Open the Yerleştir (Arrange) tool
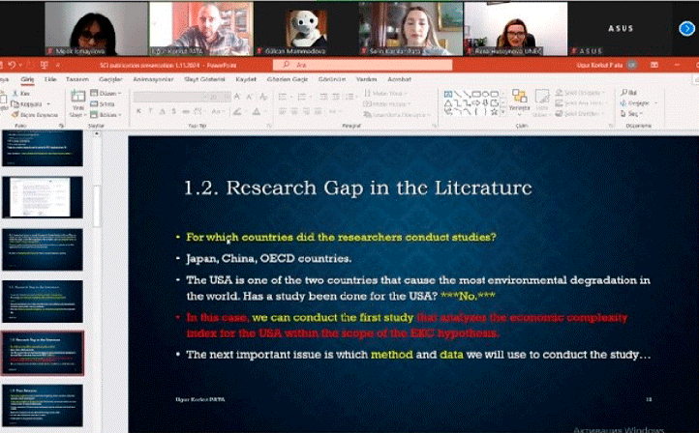The width and height of the screenshot is (699, 433). [519, 101]
